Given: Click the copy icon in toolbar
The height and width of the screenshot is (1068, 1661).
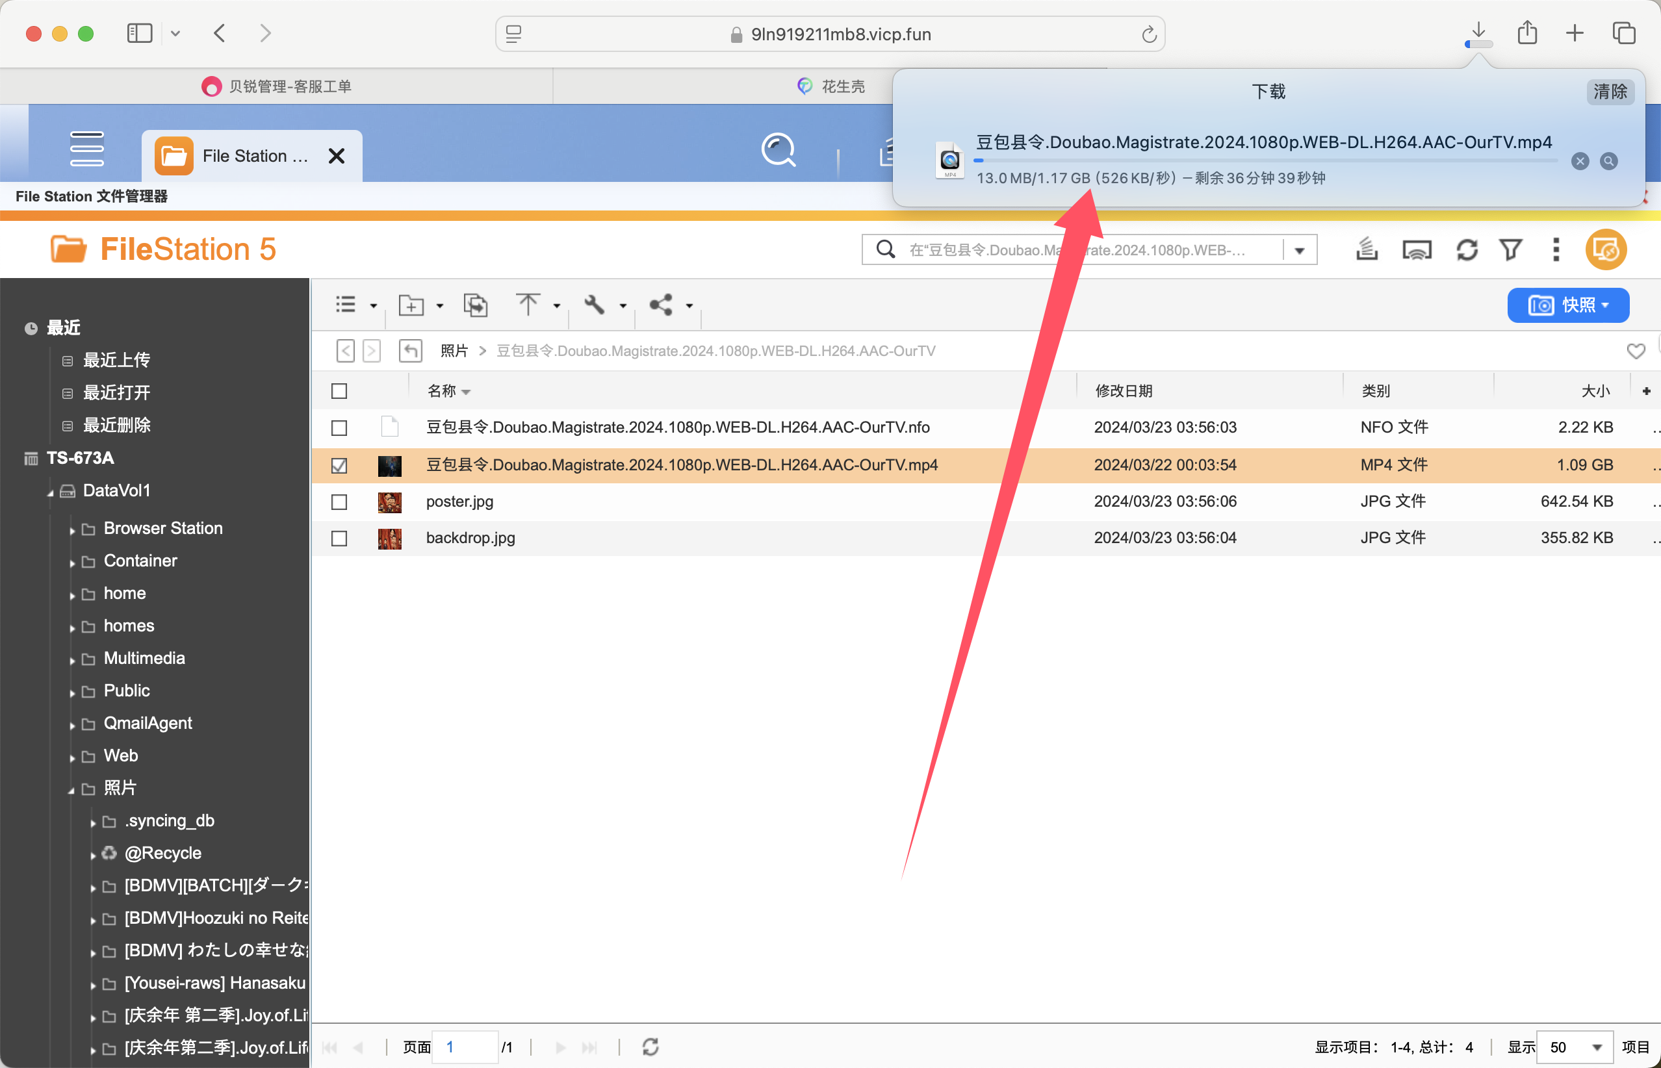Looking at the screenshot, I should (476, 305).
